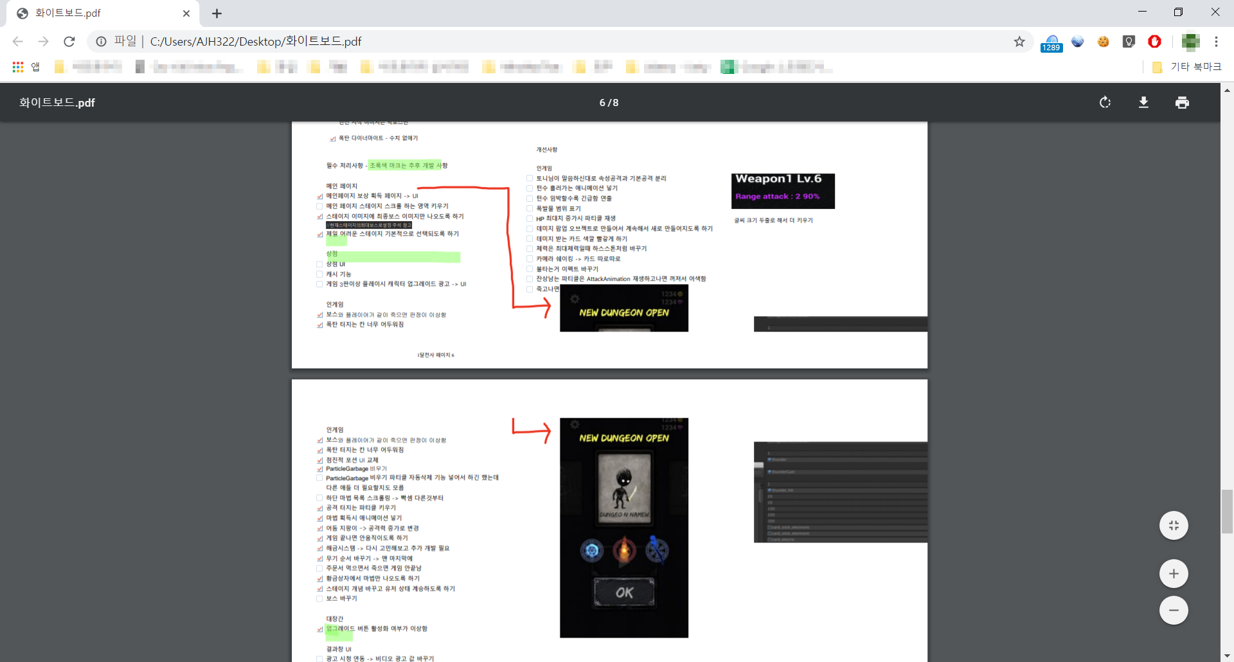The height and width of the screenshot is (662, 1234).
Task: Print the PDF document
Action: tap(1182, 102)
